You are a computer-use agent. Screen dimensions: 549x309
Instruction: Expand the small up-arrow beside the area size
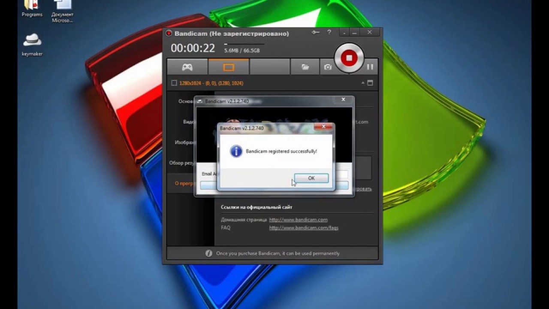pos(363,83)
